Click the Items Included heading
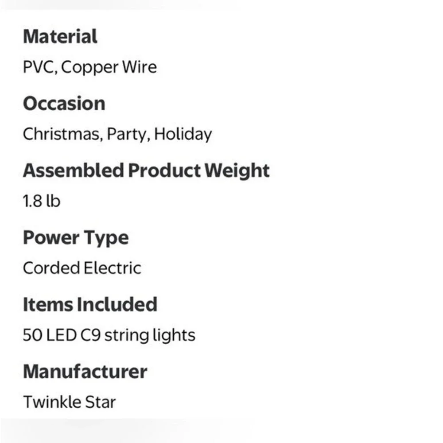The image size is (443, 443). coord(90,305)
